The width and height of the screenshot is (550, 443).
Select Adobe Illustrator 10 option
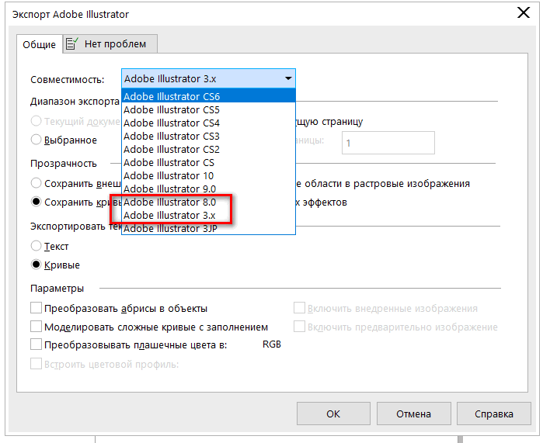coord(169,175)
